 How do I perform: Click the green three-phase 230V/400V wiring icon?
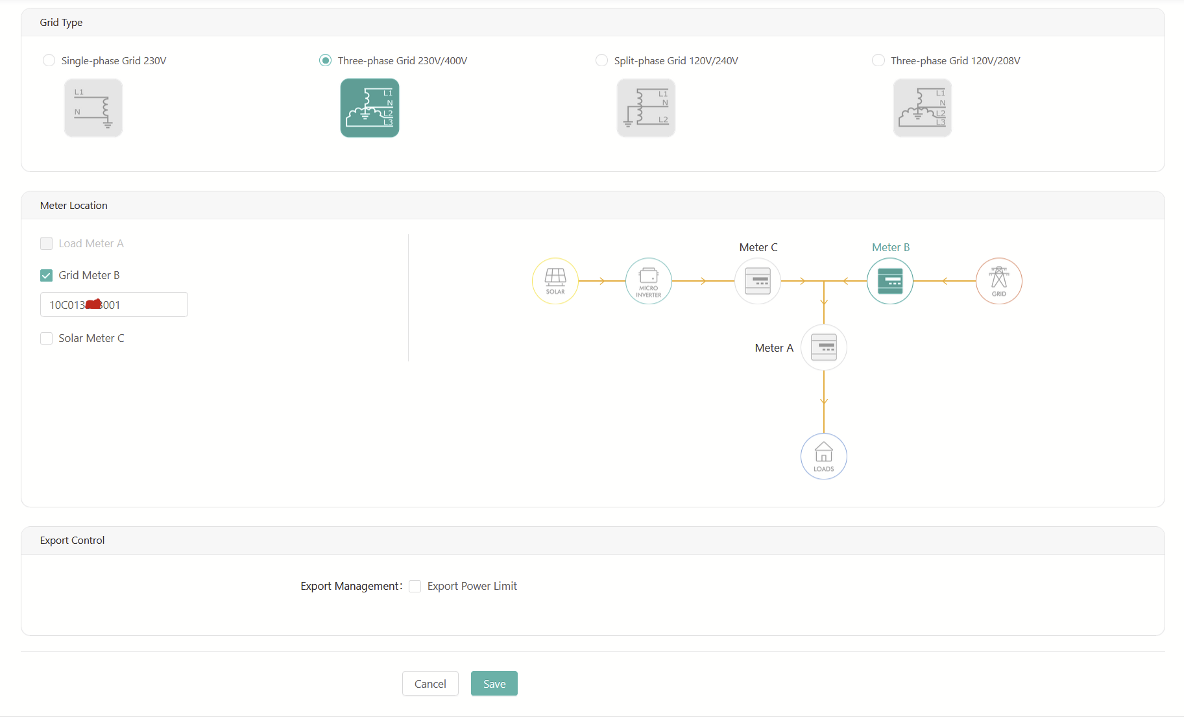[x=370, y=108]
